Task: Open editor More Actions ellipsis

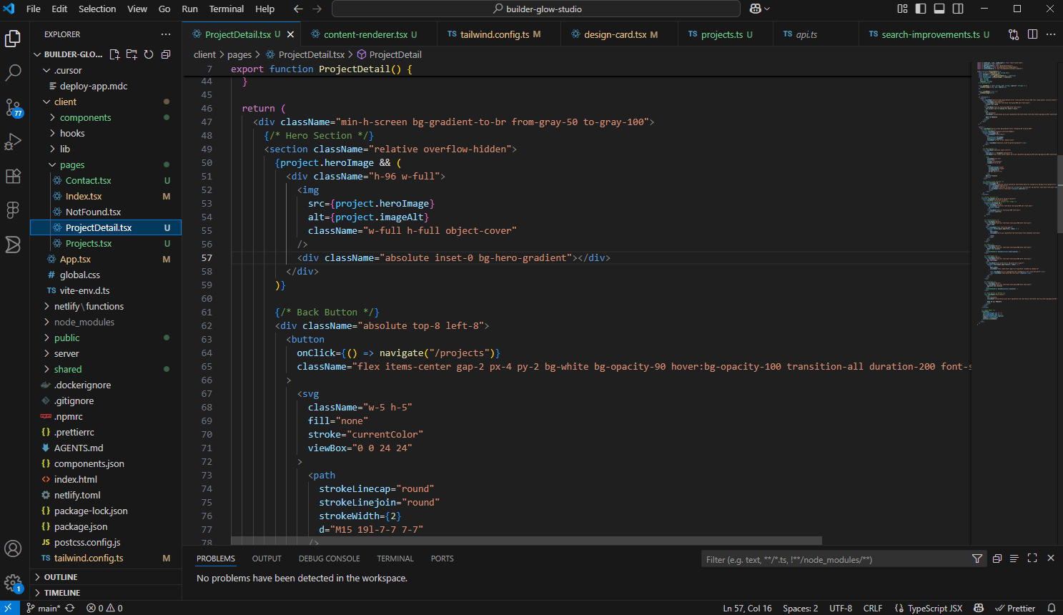Action: [1051, 34]
